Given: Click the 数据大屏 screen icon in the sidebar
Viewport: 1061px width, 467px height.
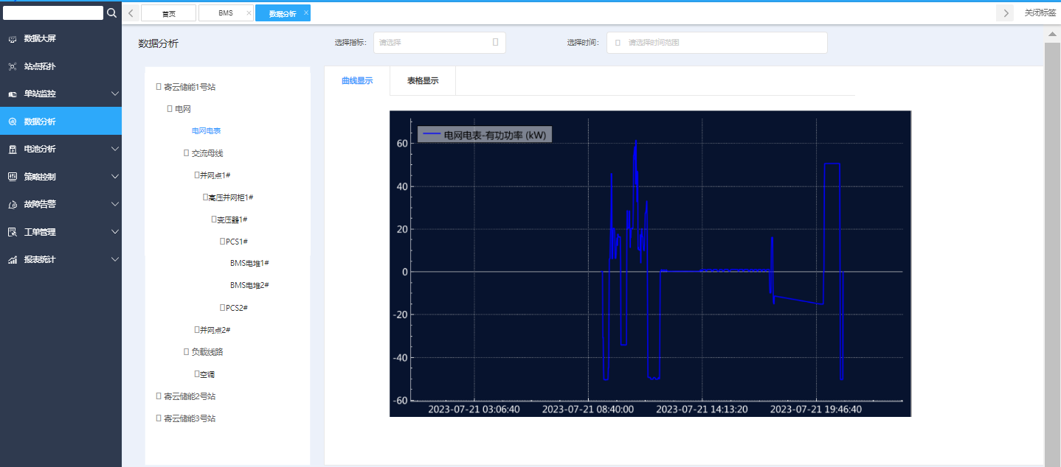Looking at the screenshot, I should (13, 38).
